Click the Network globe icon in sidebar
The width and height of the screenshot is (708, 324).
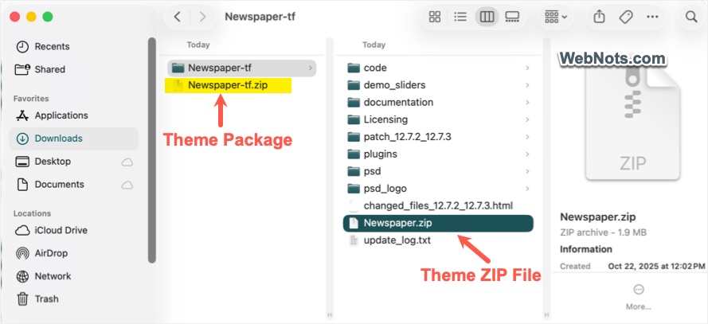(22, 276)
